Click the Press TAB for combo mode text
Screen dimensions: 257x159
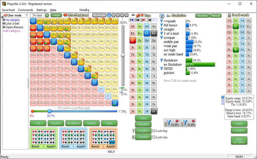tap(180, 81)
